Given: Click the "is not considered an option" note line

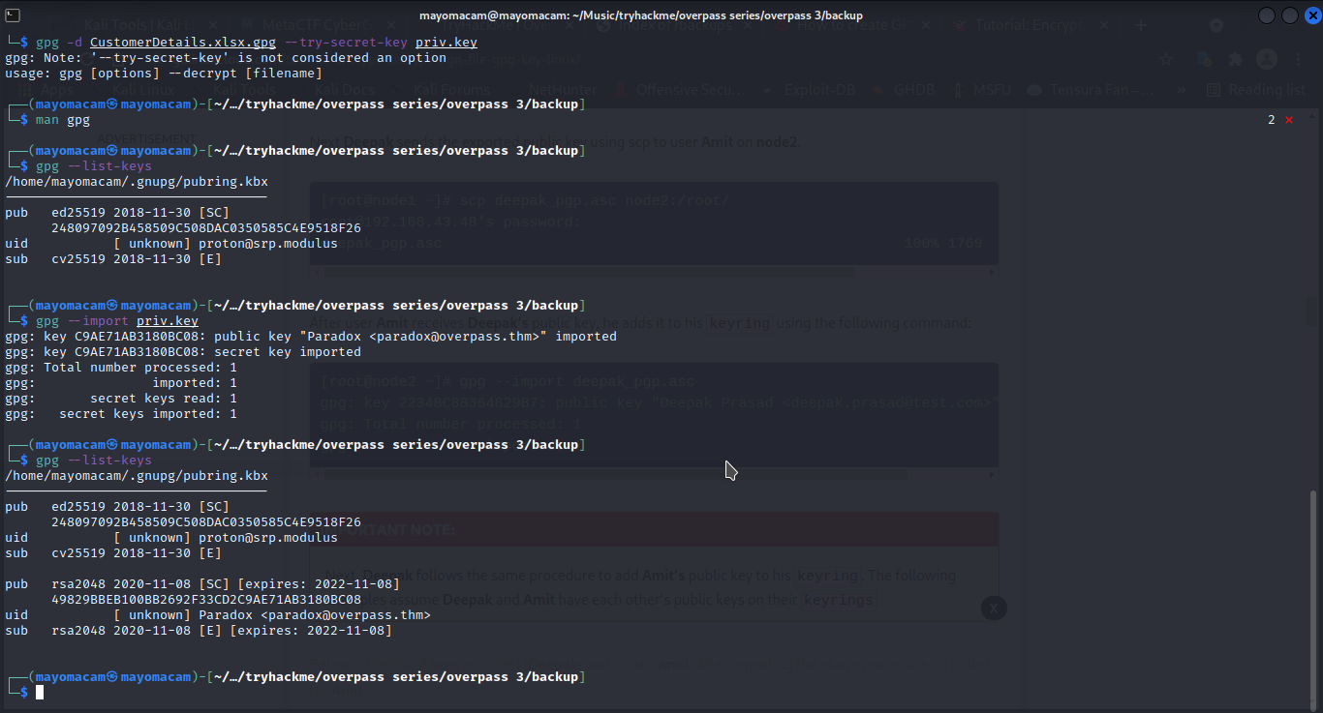Looking at the screenshot, I should click(226, 58).
